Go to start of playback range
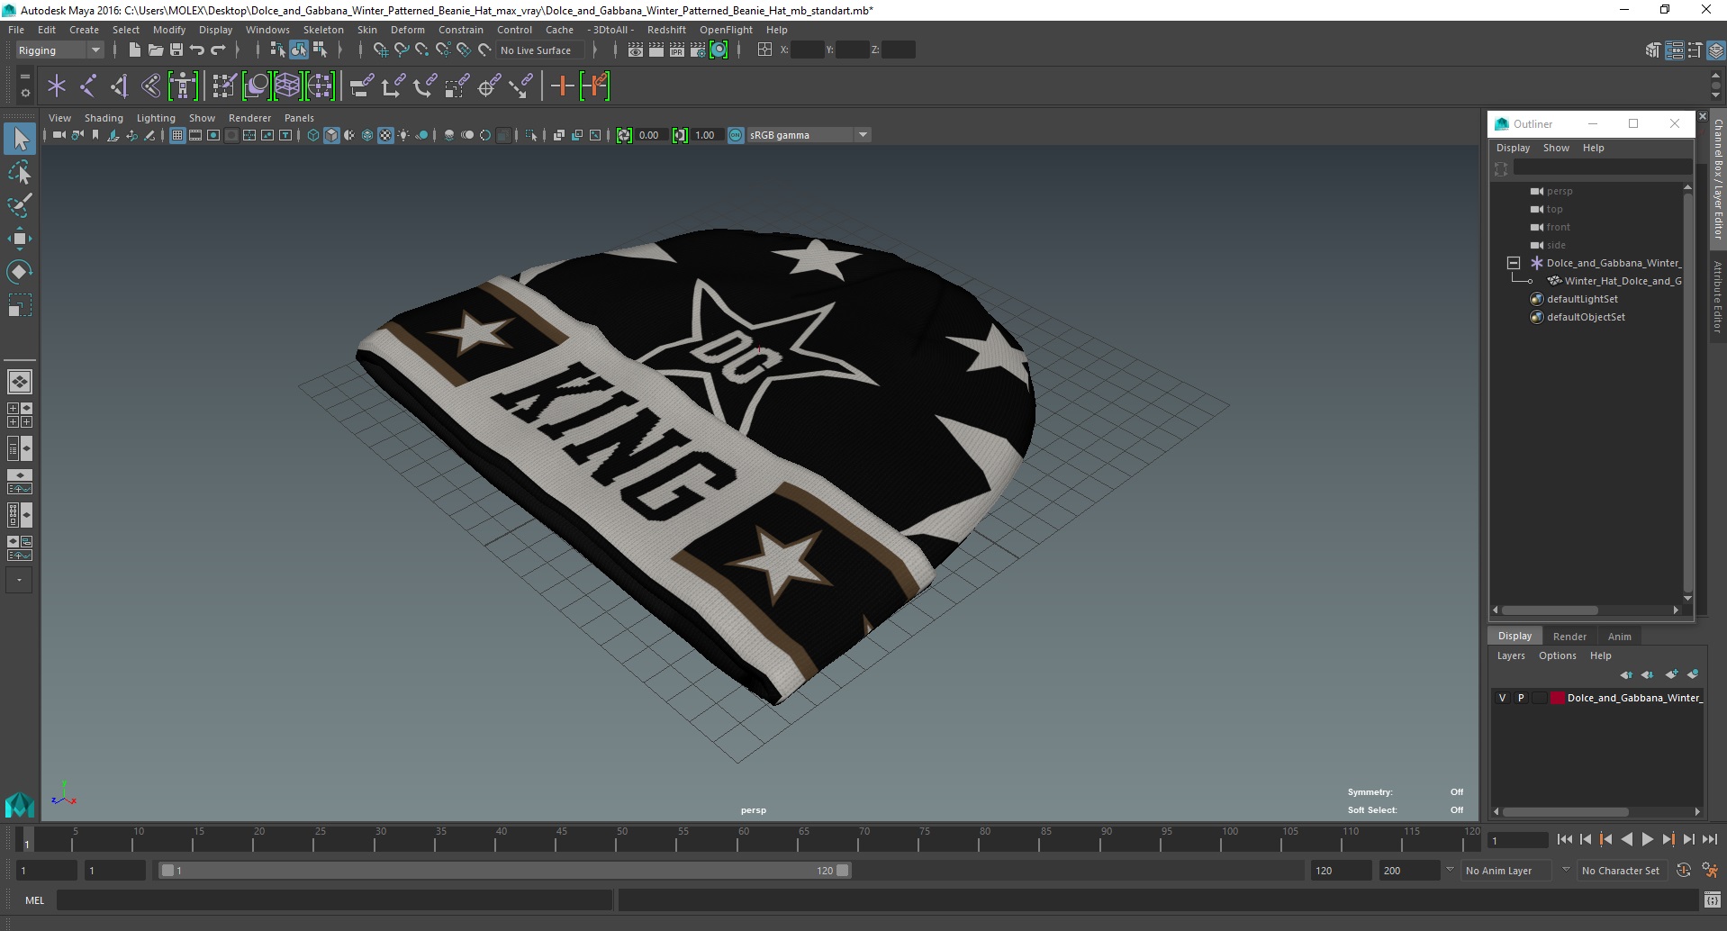 click(x=1564, y=839)
